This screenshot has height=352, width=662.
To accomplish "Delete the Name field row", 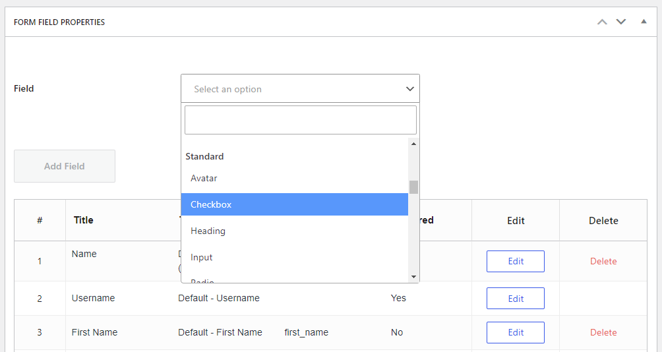I will click(603, 261).
